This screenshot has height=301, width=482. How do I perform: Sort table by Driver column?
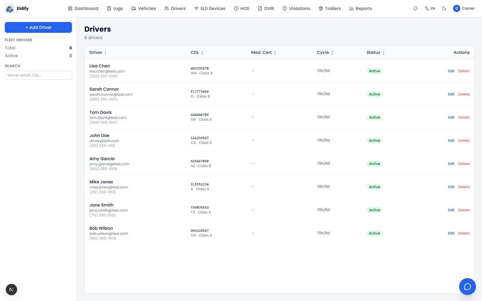(98, 53)
